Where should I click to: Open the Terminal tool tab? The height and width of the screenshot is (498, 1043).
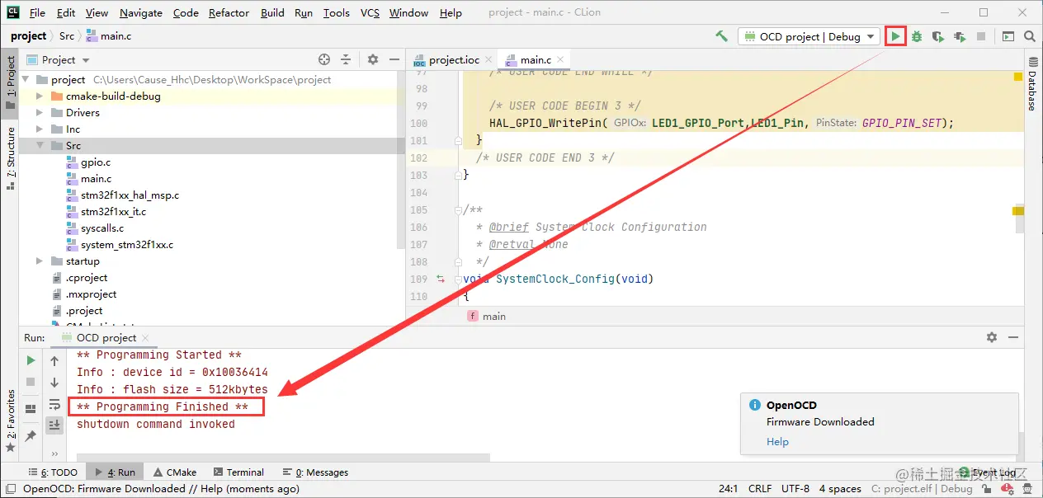(x=239, y=472)
